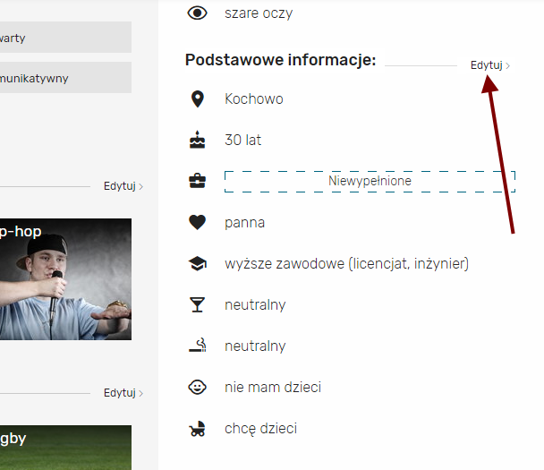Open the rugby grass thumbnail
This screenshot has height=470, width=544.
click(x=65, y=448)
